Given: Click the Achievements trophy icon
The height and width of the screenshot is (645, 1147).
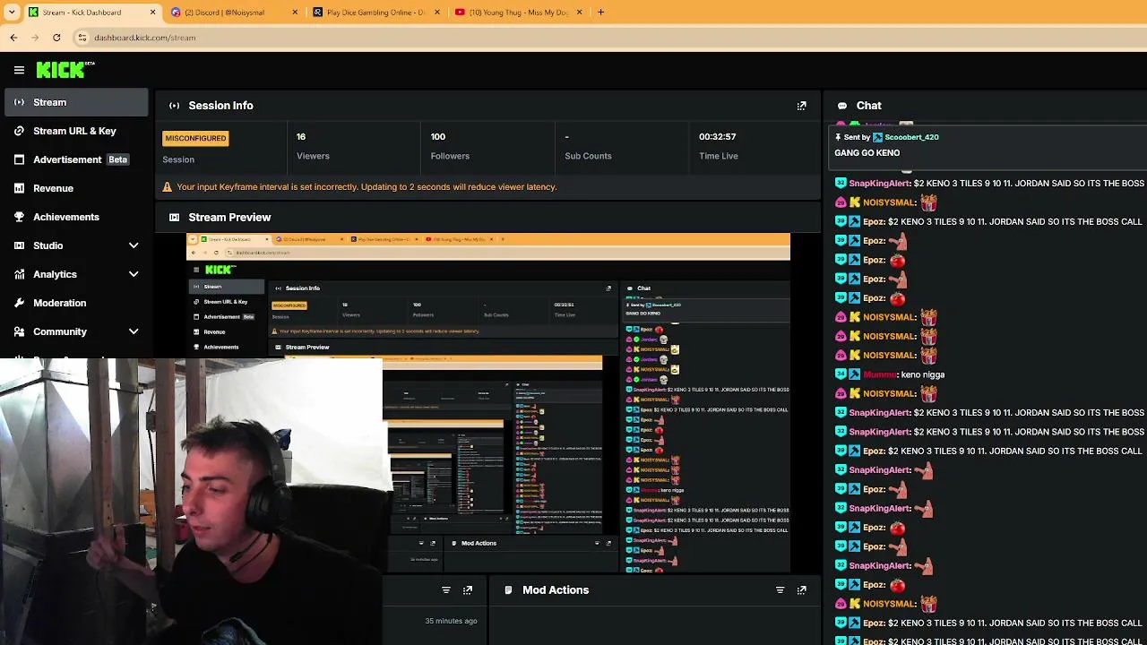Looking at the screenshot, I should click(19, 217).
